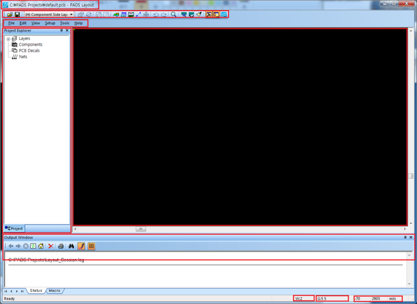Click the binoculars find icon

[71, 246]
